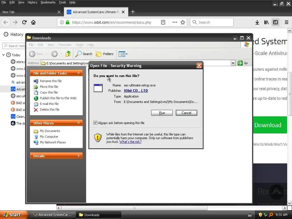Screen dimensions: 292x219
Task: Click Move this file task
Action: [x=49, y=87]
